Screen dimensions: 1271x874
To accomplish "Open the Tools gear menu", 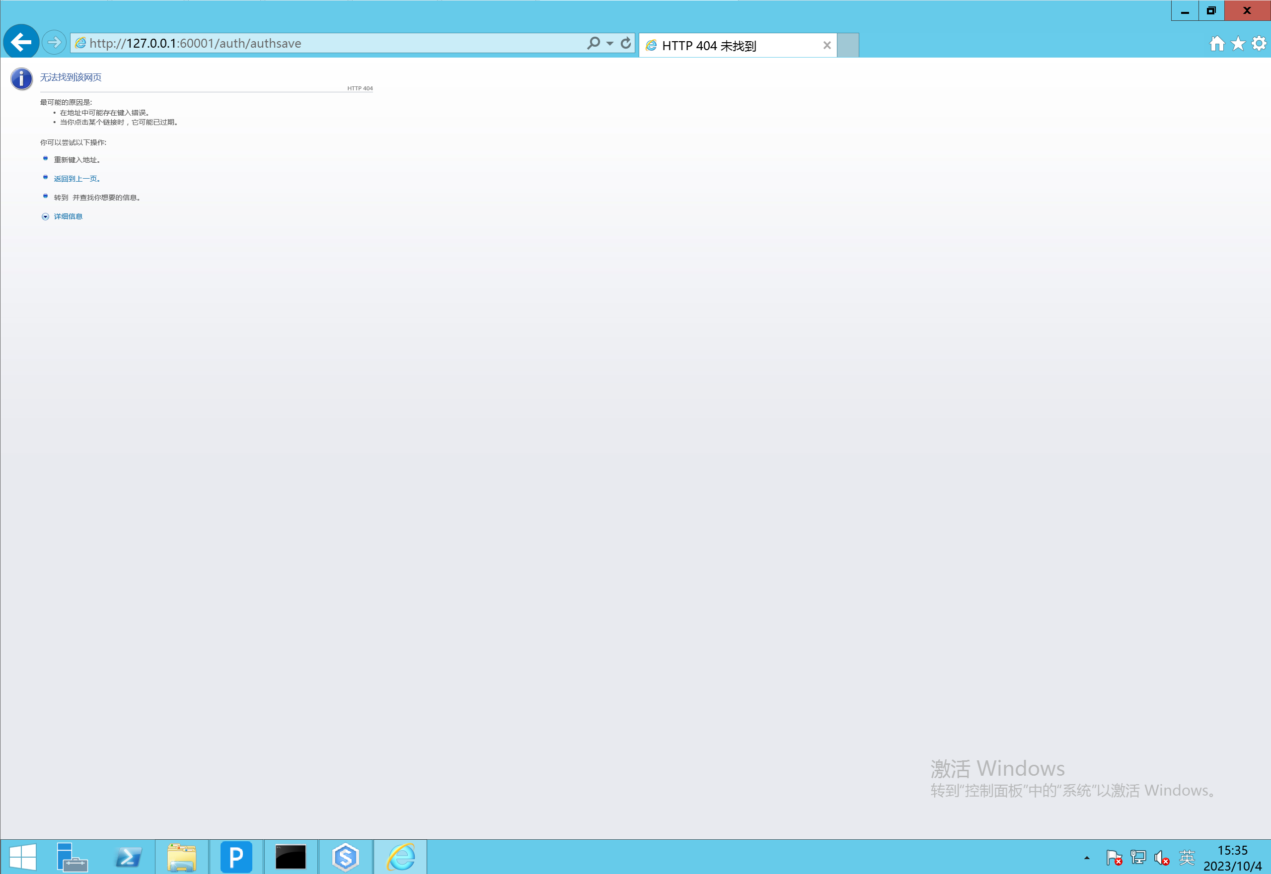I will tap(1259, 43).
